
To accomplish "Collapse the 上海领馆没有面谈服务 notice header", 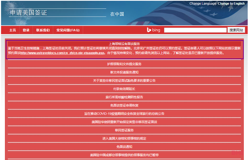I will (x=124, y=44).
